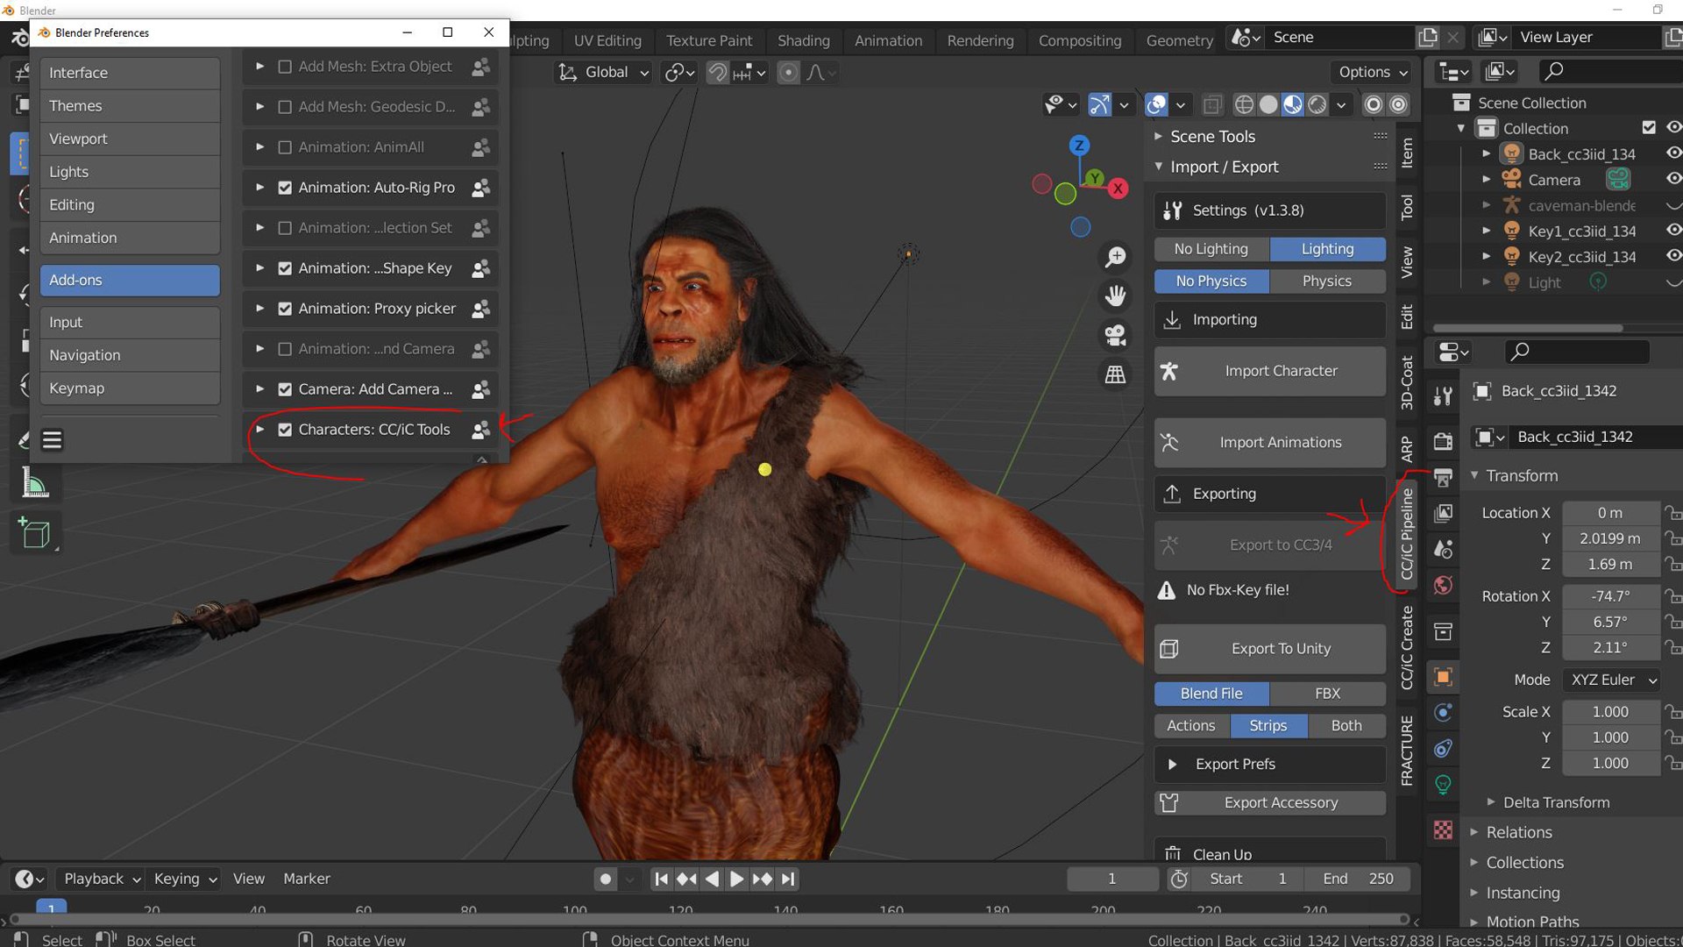Viewport: 1683px width, 947px height.
Task: Uncheck Characters: CC/iC Tools addon
Action: [x=285, y=430]
